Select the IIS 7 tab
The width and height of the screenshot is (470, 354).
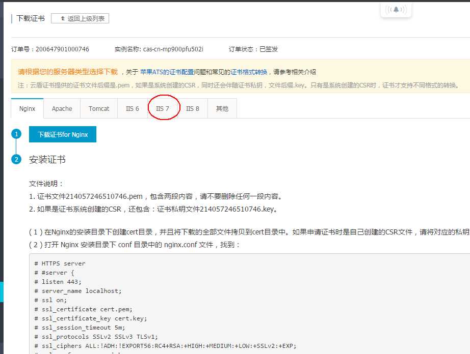click(x=163, y=108)
